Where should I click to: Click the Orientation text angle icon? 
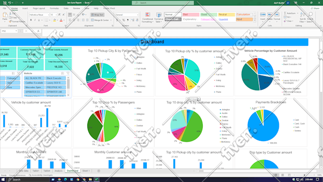coord(83,15)
